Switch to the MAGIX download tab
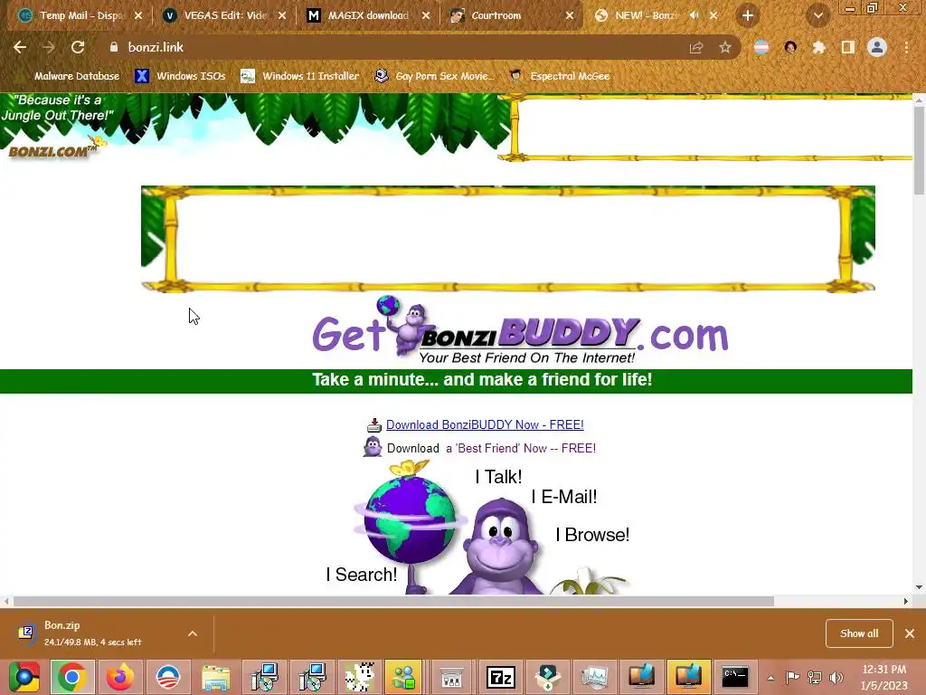The width and height of the screenshot is (926, 695). point(368,15)
